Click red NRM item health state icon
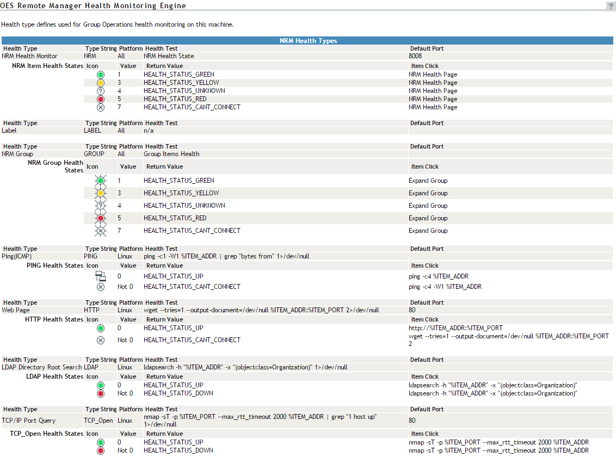The width and height of the screenshot is (616, 457). [x=100, y=99]
